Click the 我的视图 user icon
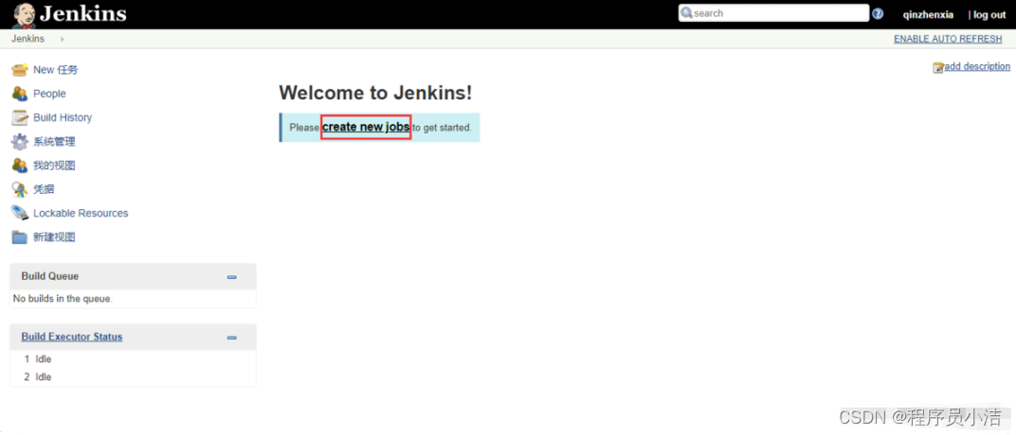Image resolution: width=1016 pixels, height=435 pixels. click(20, 165)
